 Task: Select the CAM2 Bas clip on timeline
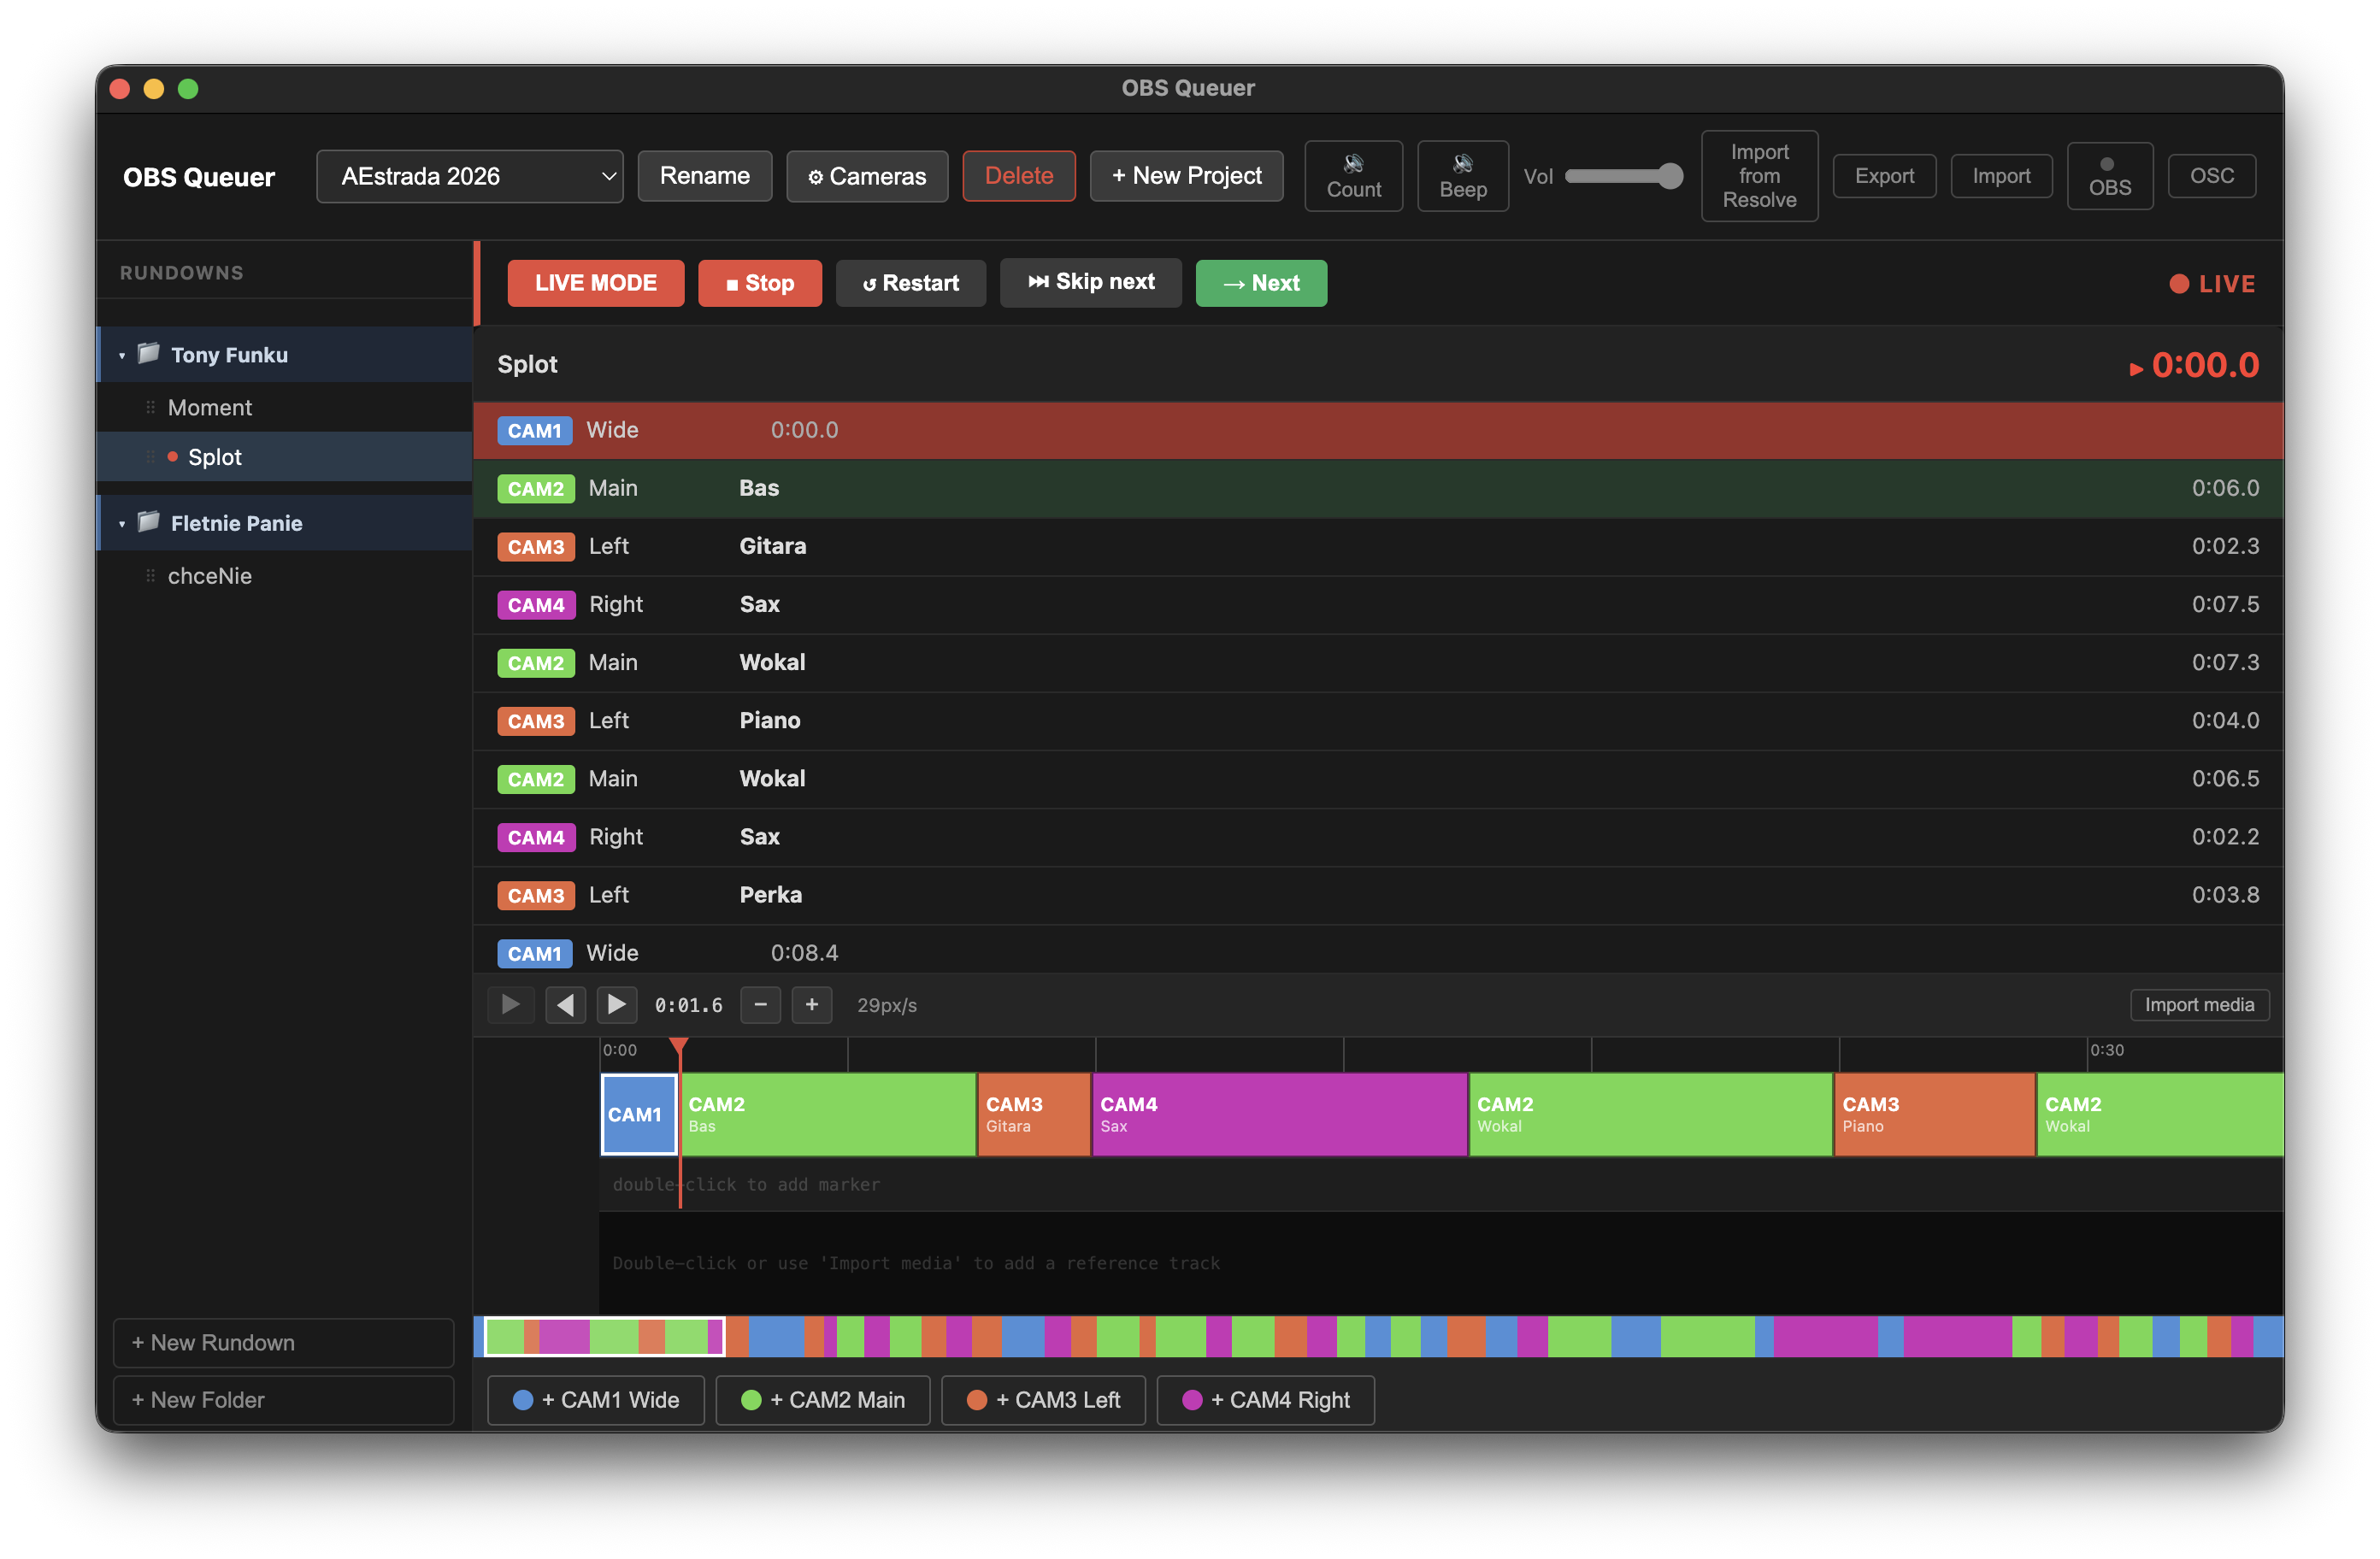click(x=828, y=1114)
